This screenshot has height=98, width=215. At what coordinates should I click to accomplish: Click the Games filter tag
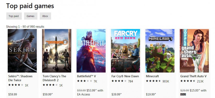coord(31,16)
